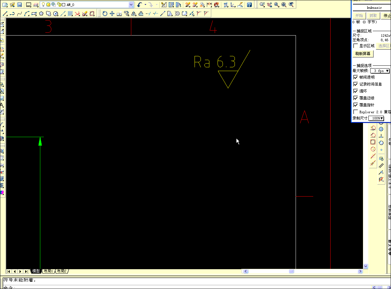Viewport: 391px width, 289px height.
Task: Click the Zoom window icon
Action: coord(276,5)
